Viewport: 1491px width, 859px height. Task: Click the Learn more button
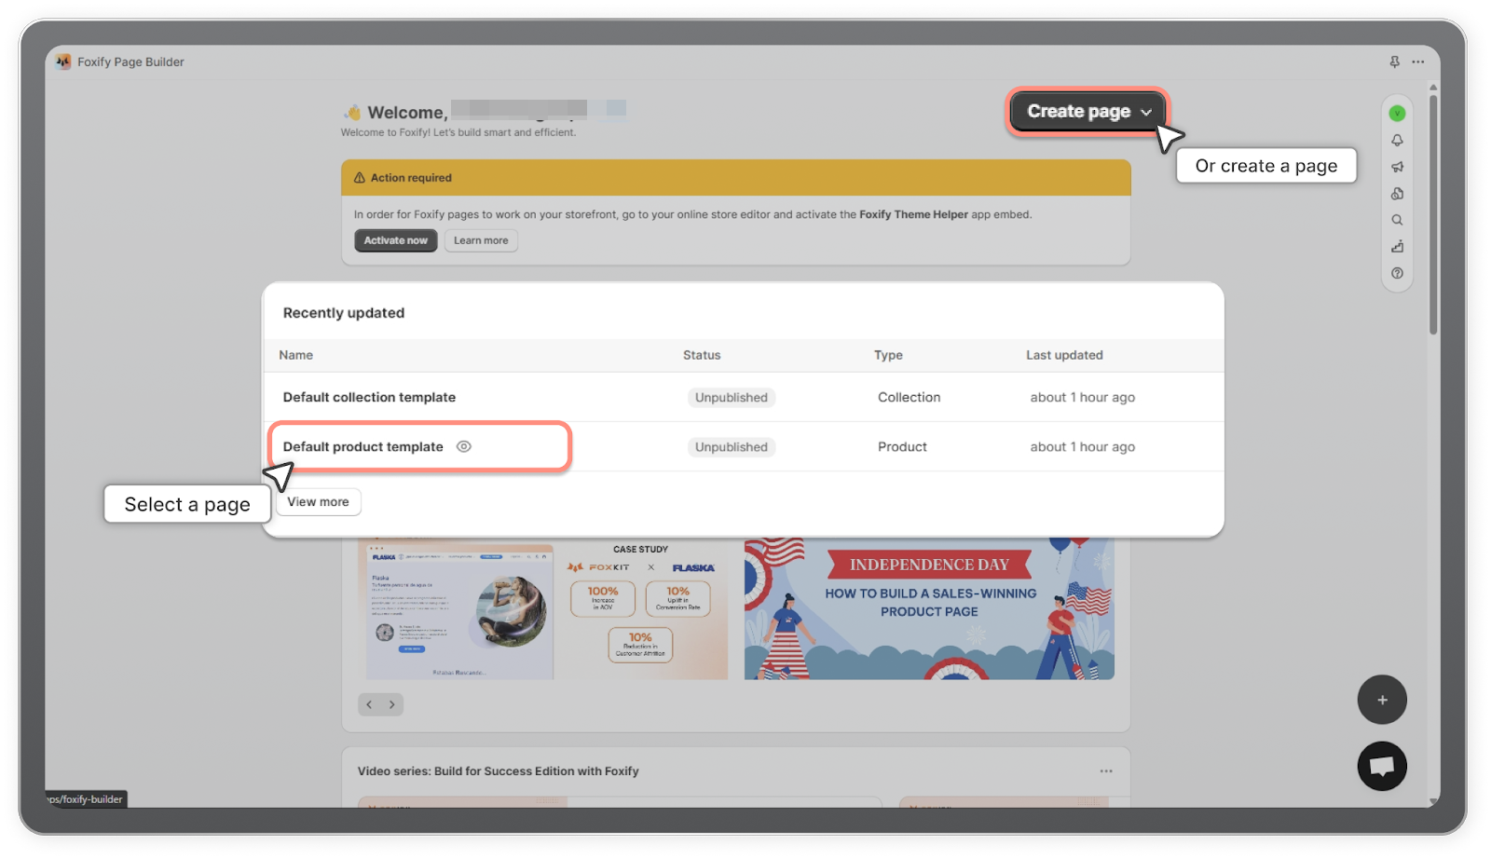pyautogui.click(x=481, y=240)
